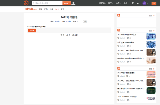This screenshot has height=105, width=160.
Task: Click the purple user avatar
Action: tap(144, 3)
